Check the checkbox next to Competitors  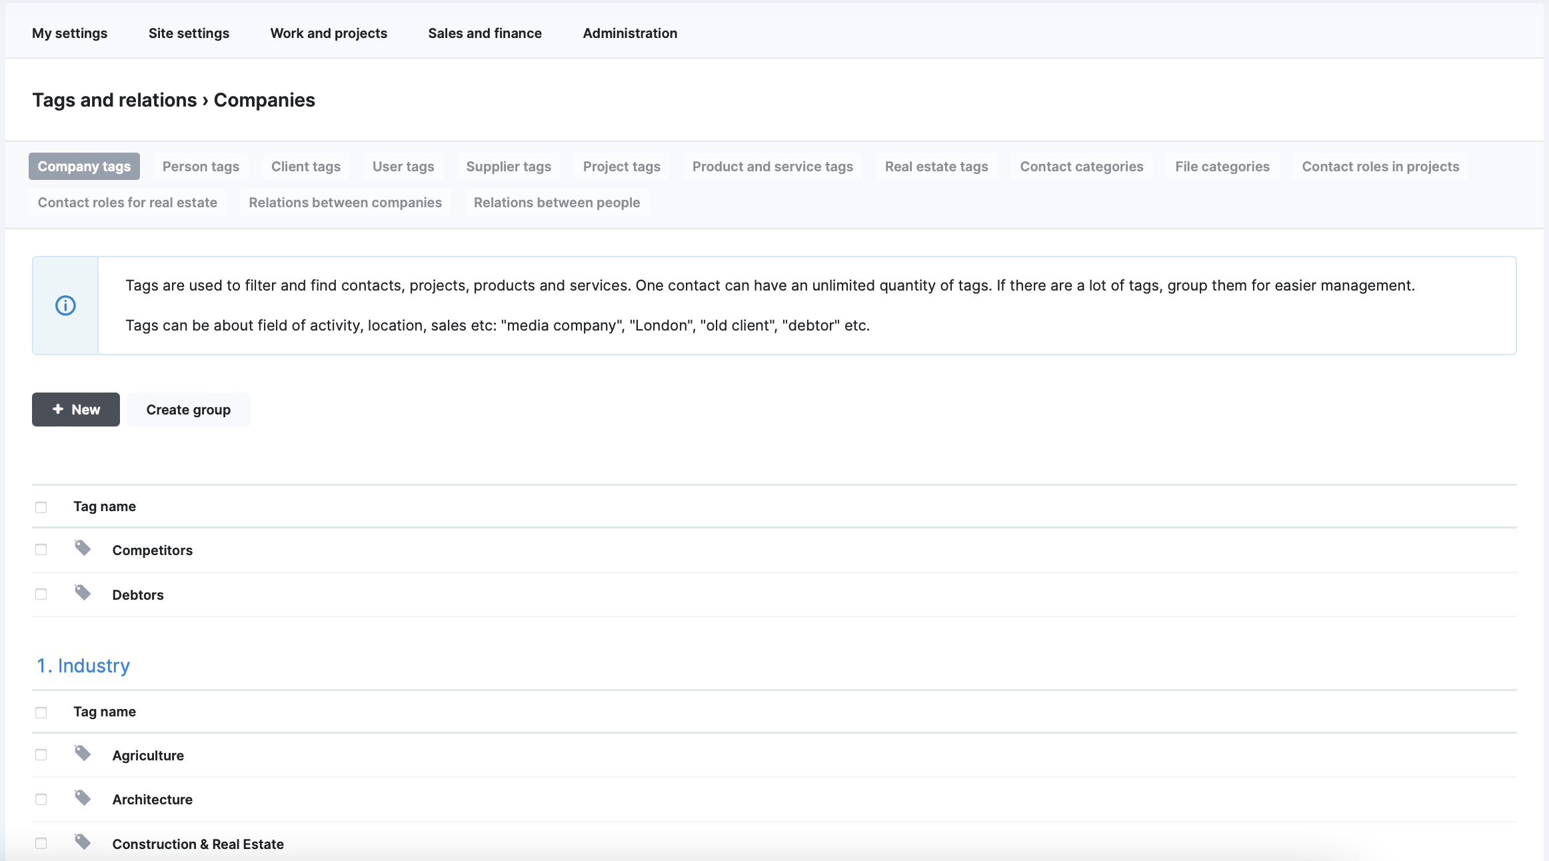[x=41, y=549]
